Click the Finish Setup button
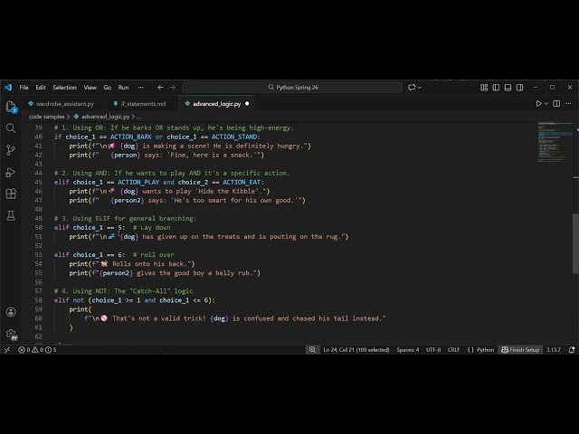This screenshot has width=579, height=434. click(520, 350)
